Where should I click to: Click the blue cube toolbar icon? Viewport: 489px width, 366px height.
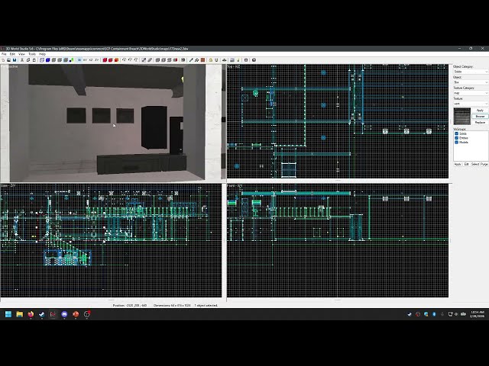pyautogui.click(x=47, y=59)
